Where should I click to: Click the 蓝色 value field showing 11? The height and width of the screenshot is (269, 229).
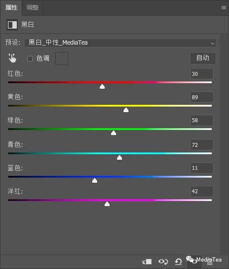202,168
